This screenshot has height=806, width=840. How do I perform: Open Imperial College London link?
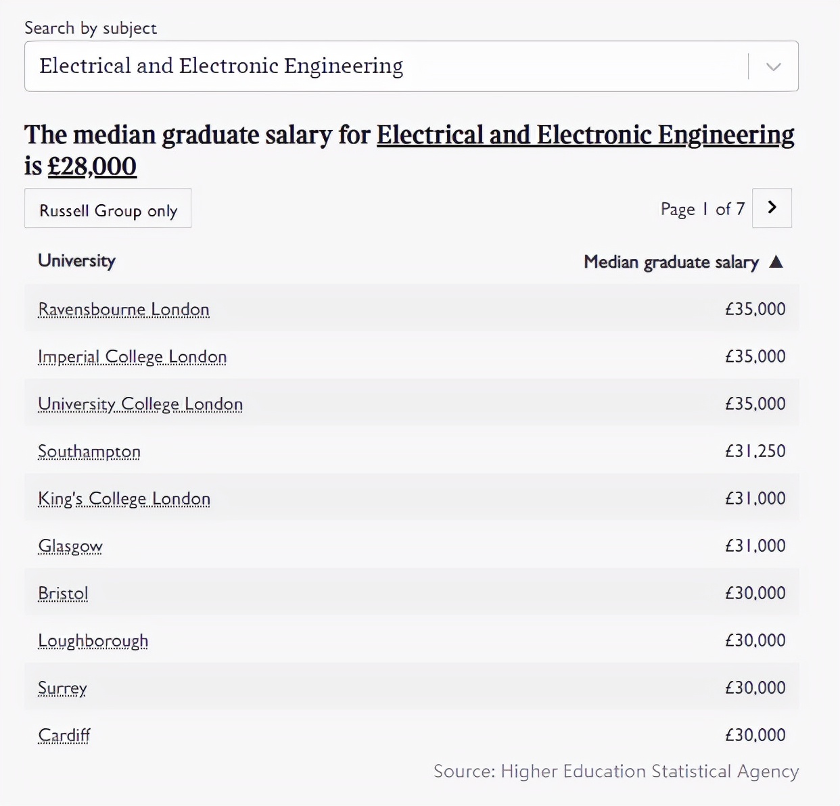pyautogui.click(x=133, y=356)
